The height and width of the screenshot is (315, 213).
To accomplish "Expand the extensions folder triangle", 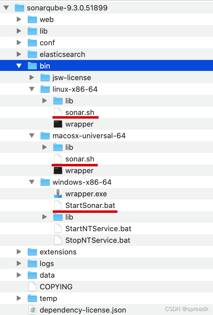I will pyautogui.click(x=19, y=252).
